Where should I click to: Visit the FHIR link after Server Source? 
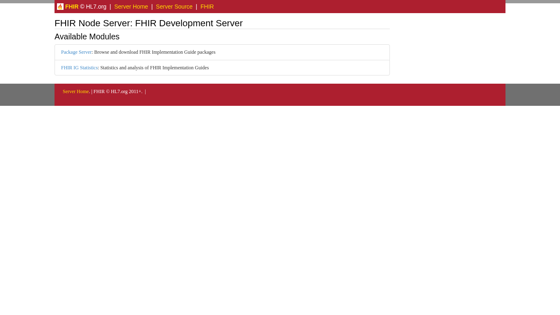click(207, 7)
